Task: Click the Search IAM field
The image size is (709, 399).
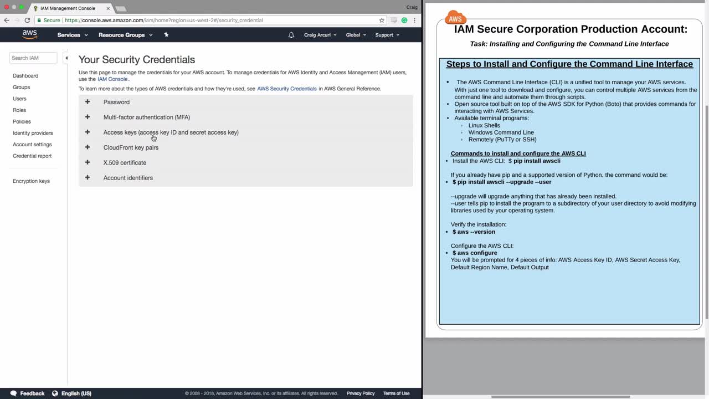Action: tap(33, 58)
